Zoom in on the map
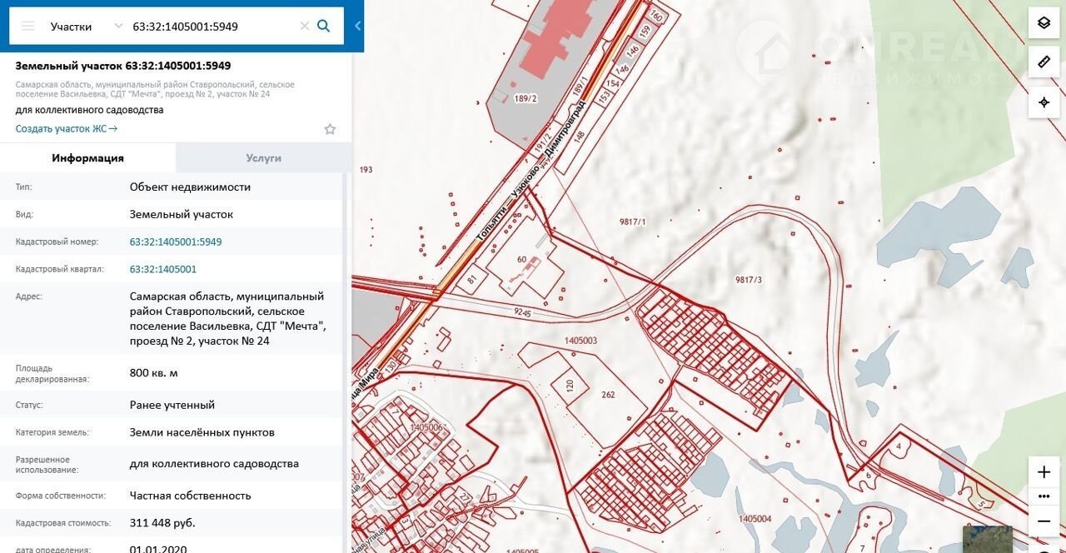The height and width of the screenshot is (553, 1066). click(1044, 472)
